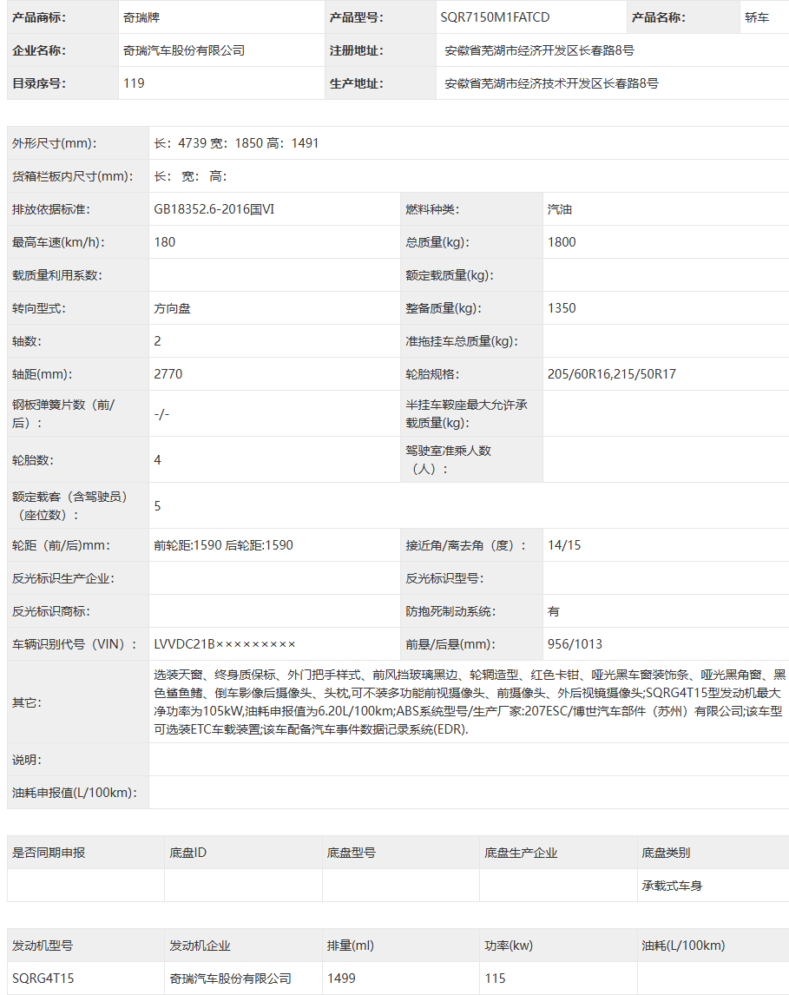
Task: Click the VIN value LVVDC21B×××××××××
Action: pyautogui.click(x=225, y=644)
